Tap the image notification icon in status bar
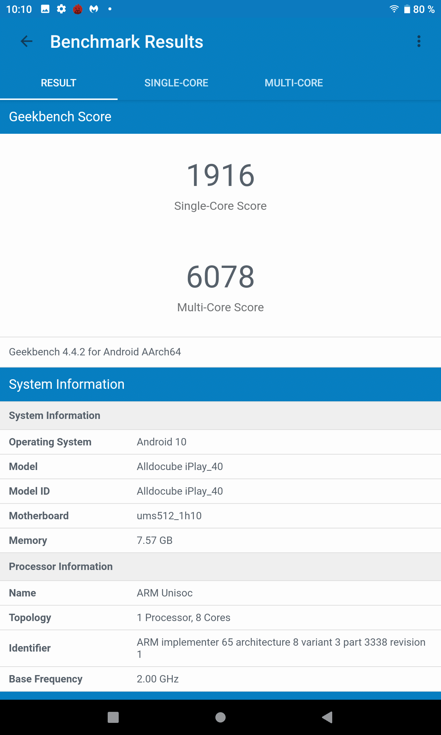Viewport: 441px width, 735px height. pyautogui.click(x=45, y=9)
